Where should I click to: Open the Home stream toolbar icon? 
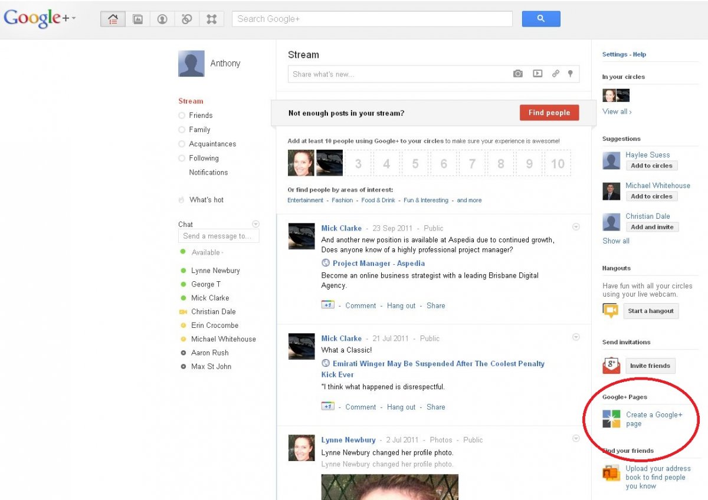click(x=113, y=19)
